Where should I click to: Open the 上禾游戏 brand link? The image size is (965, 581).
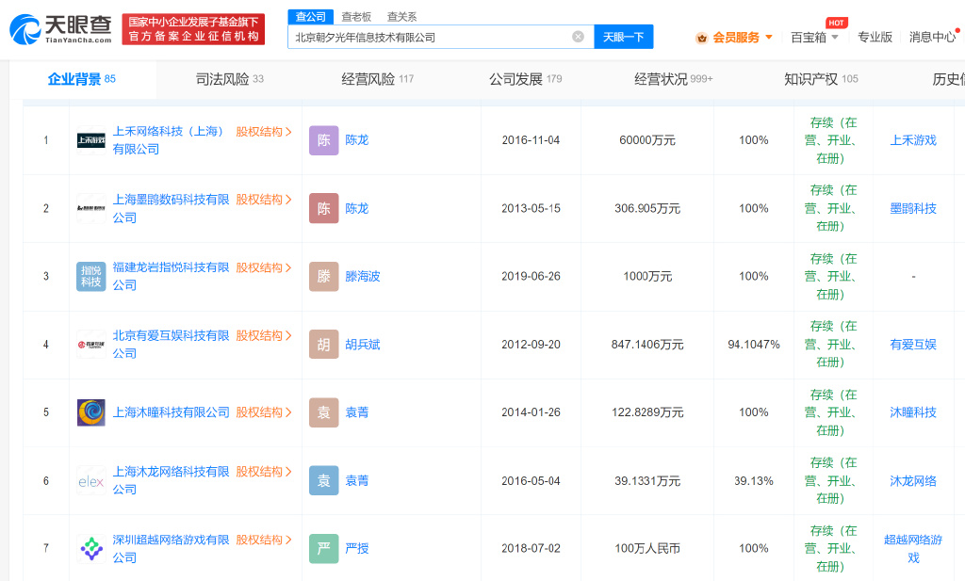click(x=913, y=140)
